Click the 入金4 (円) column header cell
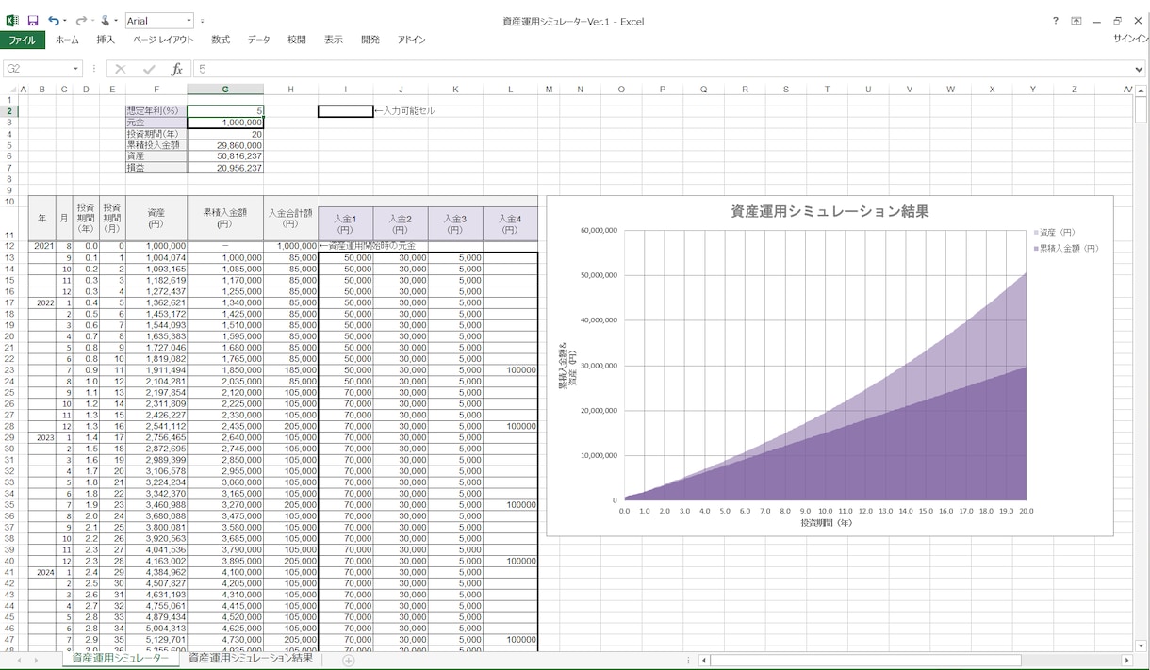Viewport: 1150px width, 670px height. [510, 224]
